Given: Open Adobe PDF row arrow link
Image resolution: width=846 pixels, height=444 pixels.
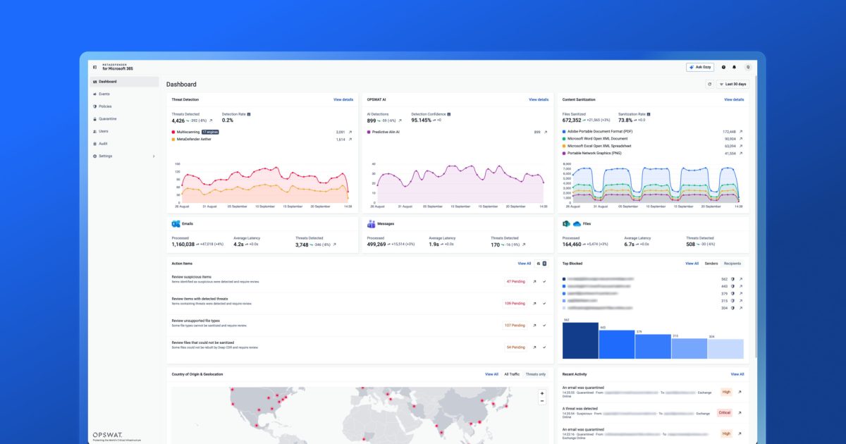Looking at the screenshot, I should click(x=741, y=132).
